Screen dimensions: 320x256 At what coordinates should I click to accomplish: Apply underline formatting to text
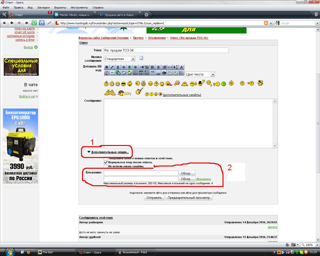[118, 67]
